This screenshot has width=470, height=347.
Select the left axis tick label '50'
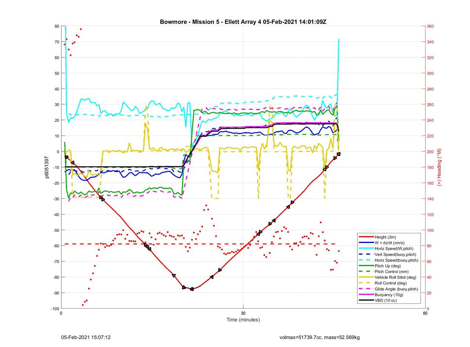[57, 73]
